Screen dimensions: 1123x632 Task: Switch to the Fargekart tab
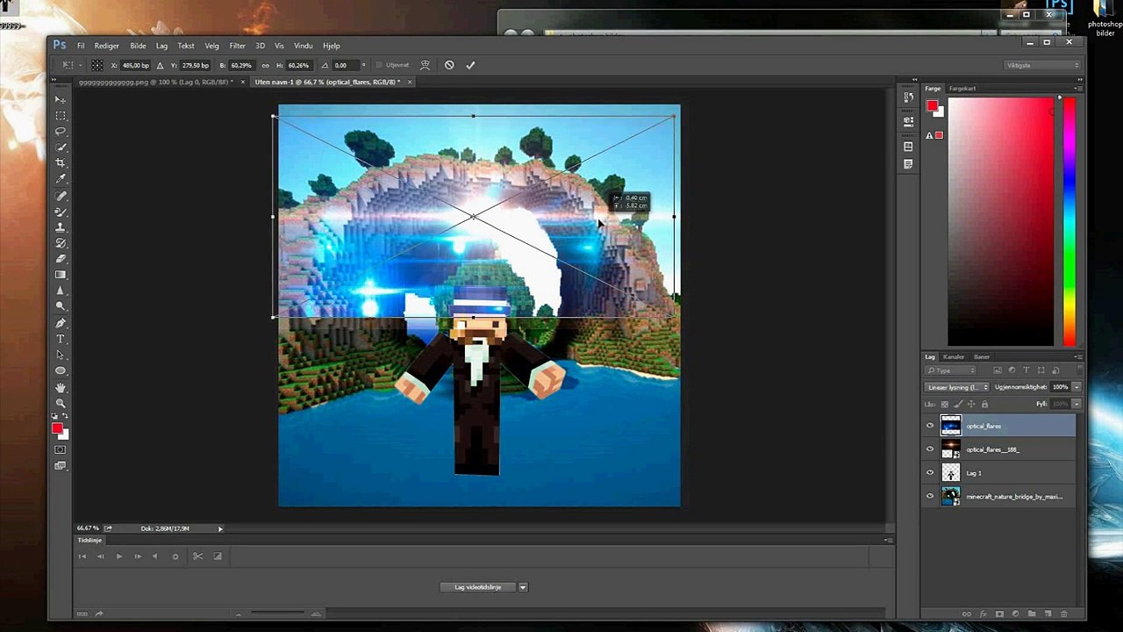click(x=962, y=89)
